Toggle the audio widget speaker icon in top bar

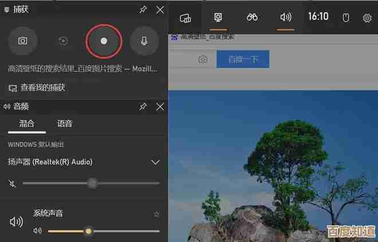click(x=285, y=17)
